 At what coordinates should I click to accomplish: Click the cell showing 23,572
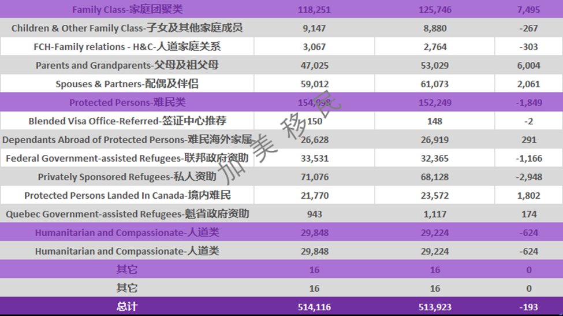pos(435,196)
